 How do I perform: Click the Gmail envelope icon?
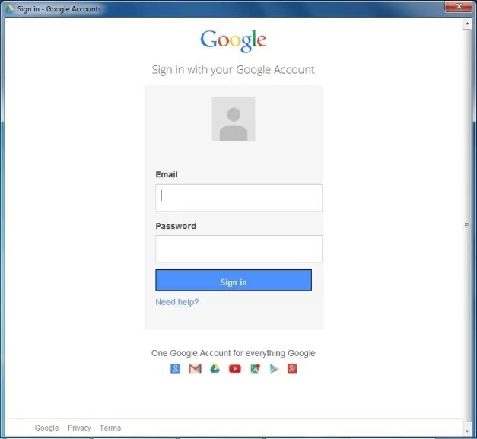[x=195, y=369]
